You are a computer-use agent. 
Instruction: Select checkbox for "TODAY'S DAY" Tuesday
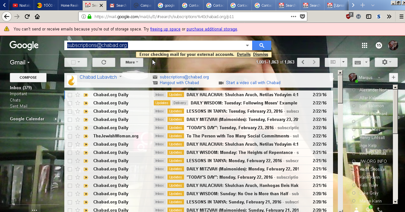coord(70,128)
